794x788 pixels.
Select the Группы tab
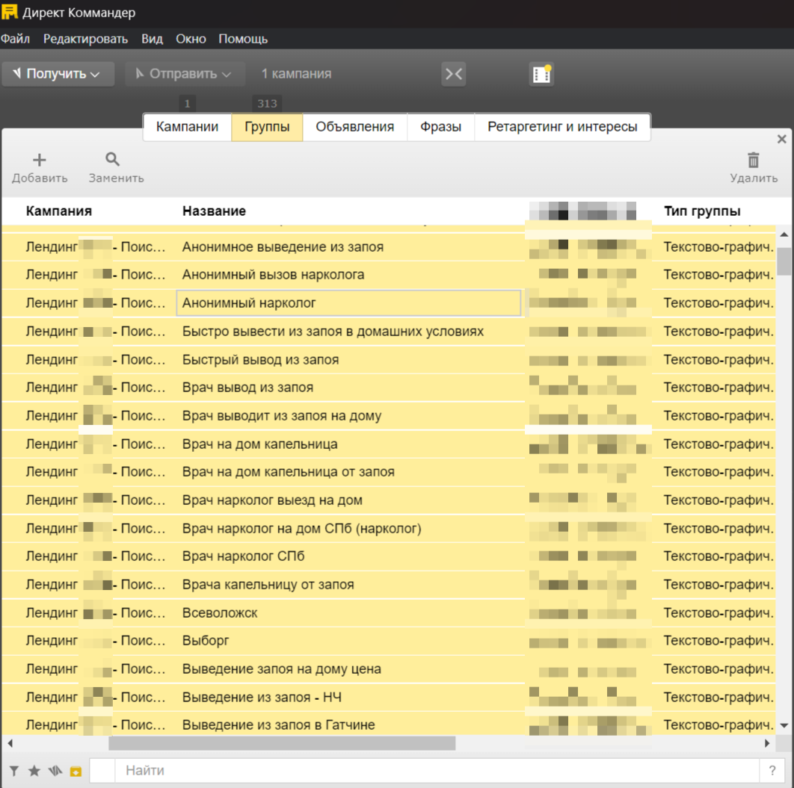268,127
